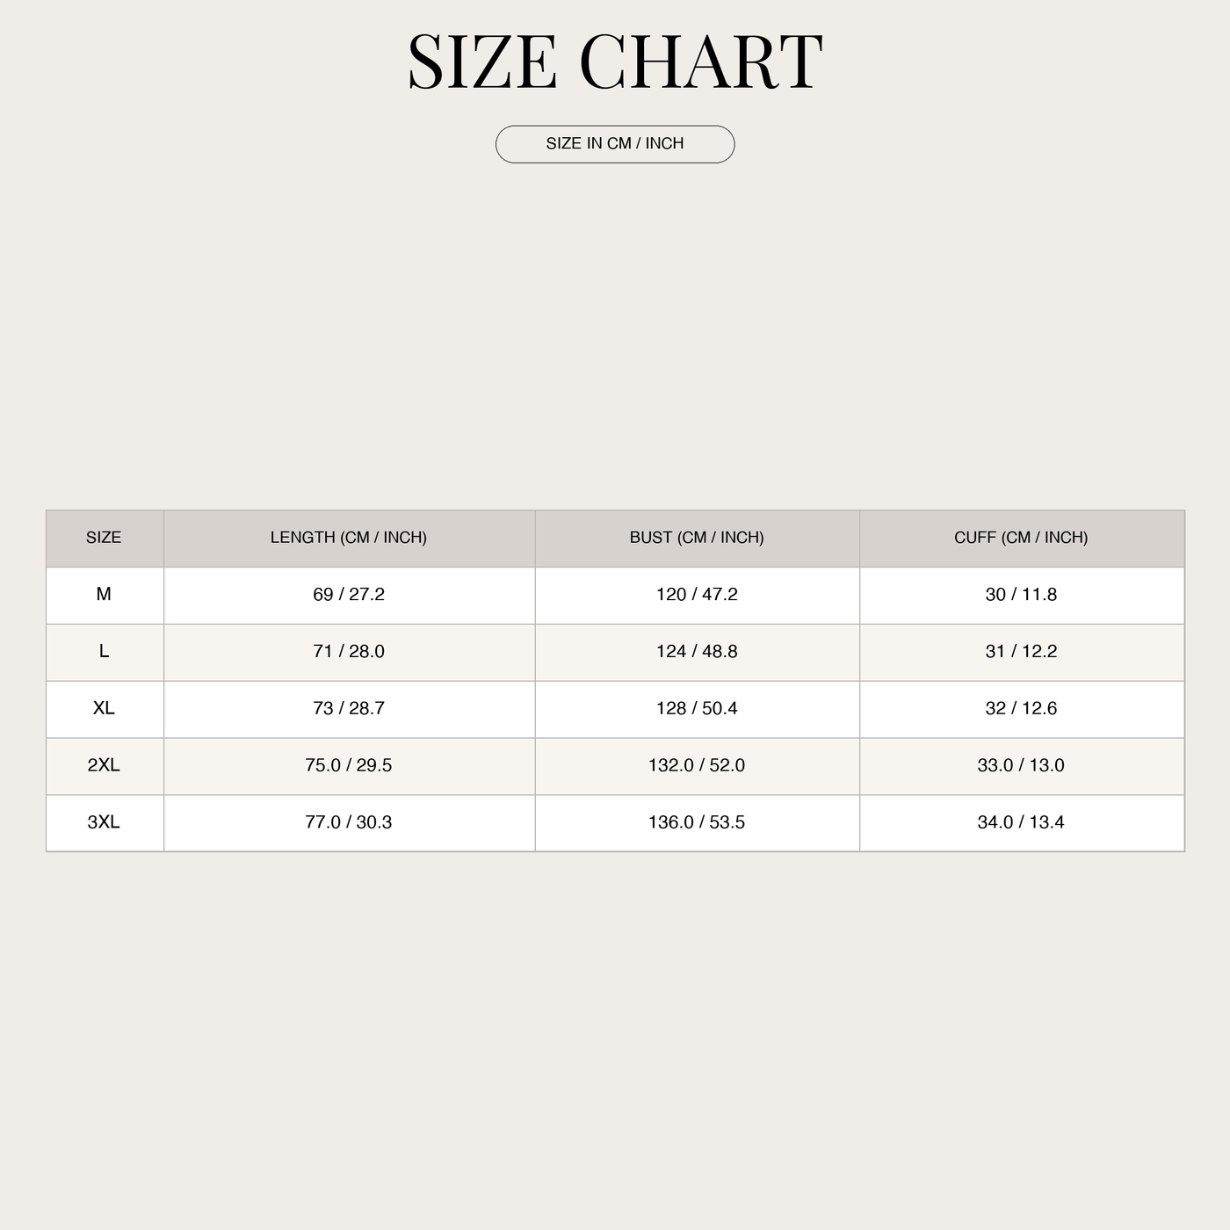Click the SIZE CHART heading

click(x=615, y=62)
